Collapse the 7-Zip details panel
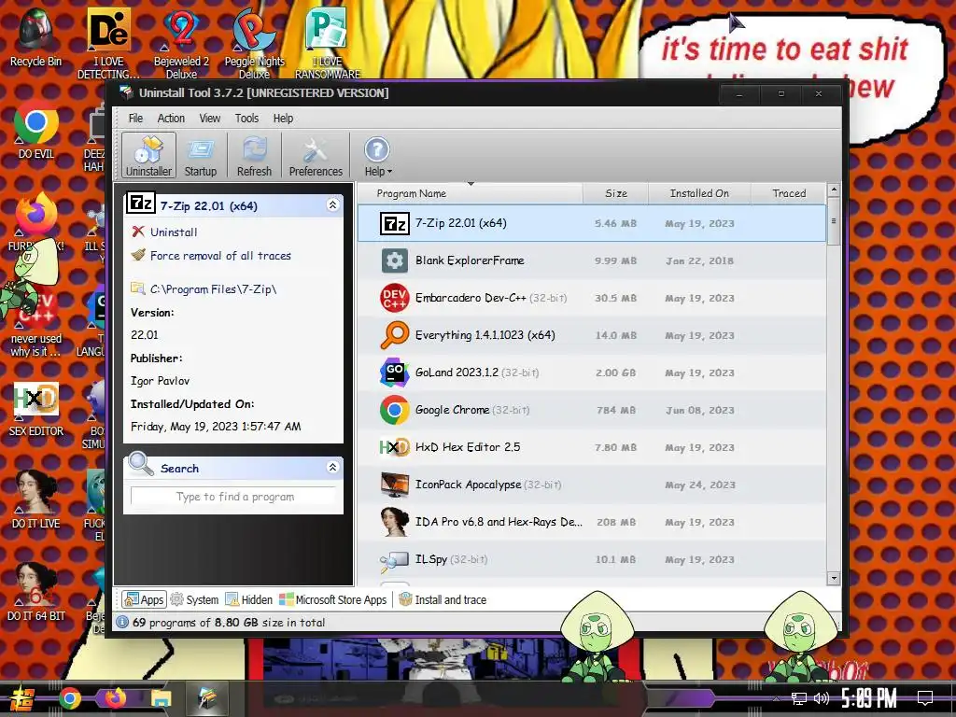Viewport: 956px width, 717px height. coord(333,204)
